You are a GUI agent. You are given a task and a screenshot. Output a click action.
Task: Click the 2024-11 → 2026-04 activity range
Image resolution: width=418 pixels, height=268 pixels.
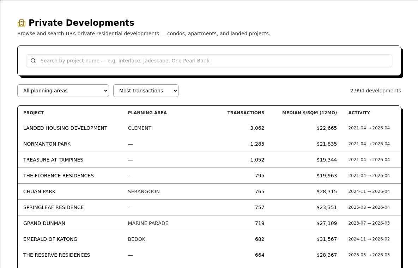(369, 191)
